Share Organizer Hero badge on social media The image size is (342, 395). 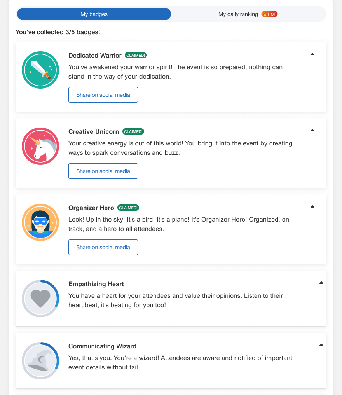coord(103,247)
